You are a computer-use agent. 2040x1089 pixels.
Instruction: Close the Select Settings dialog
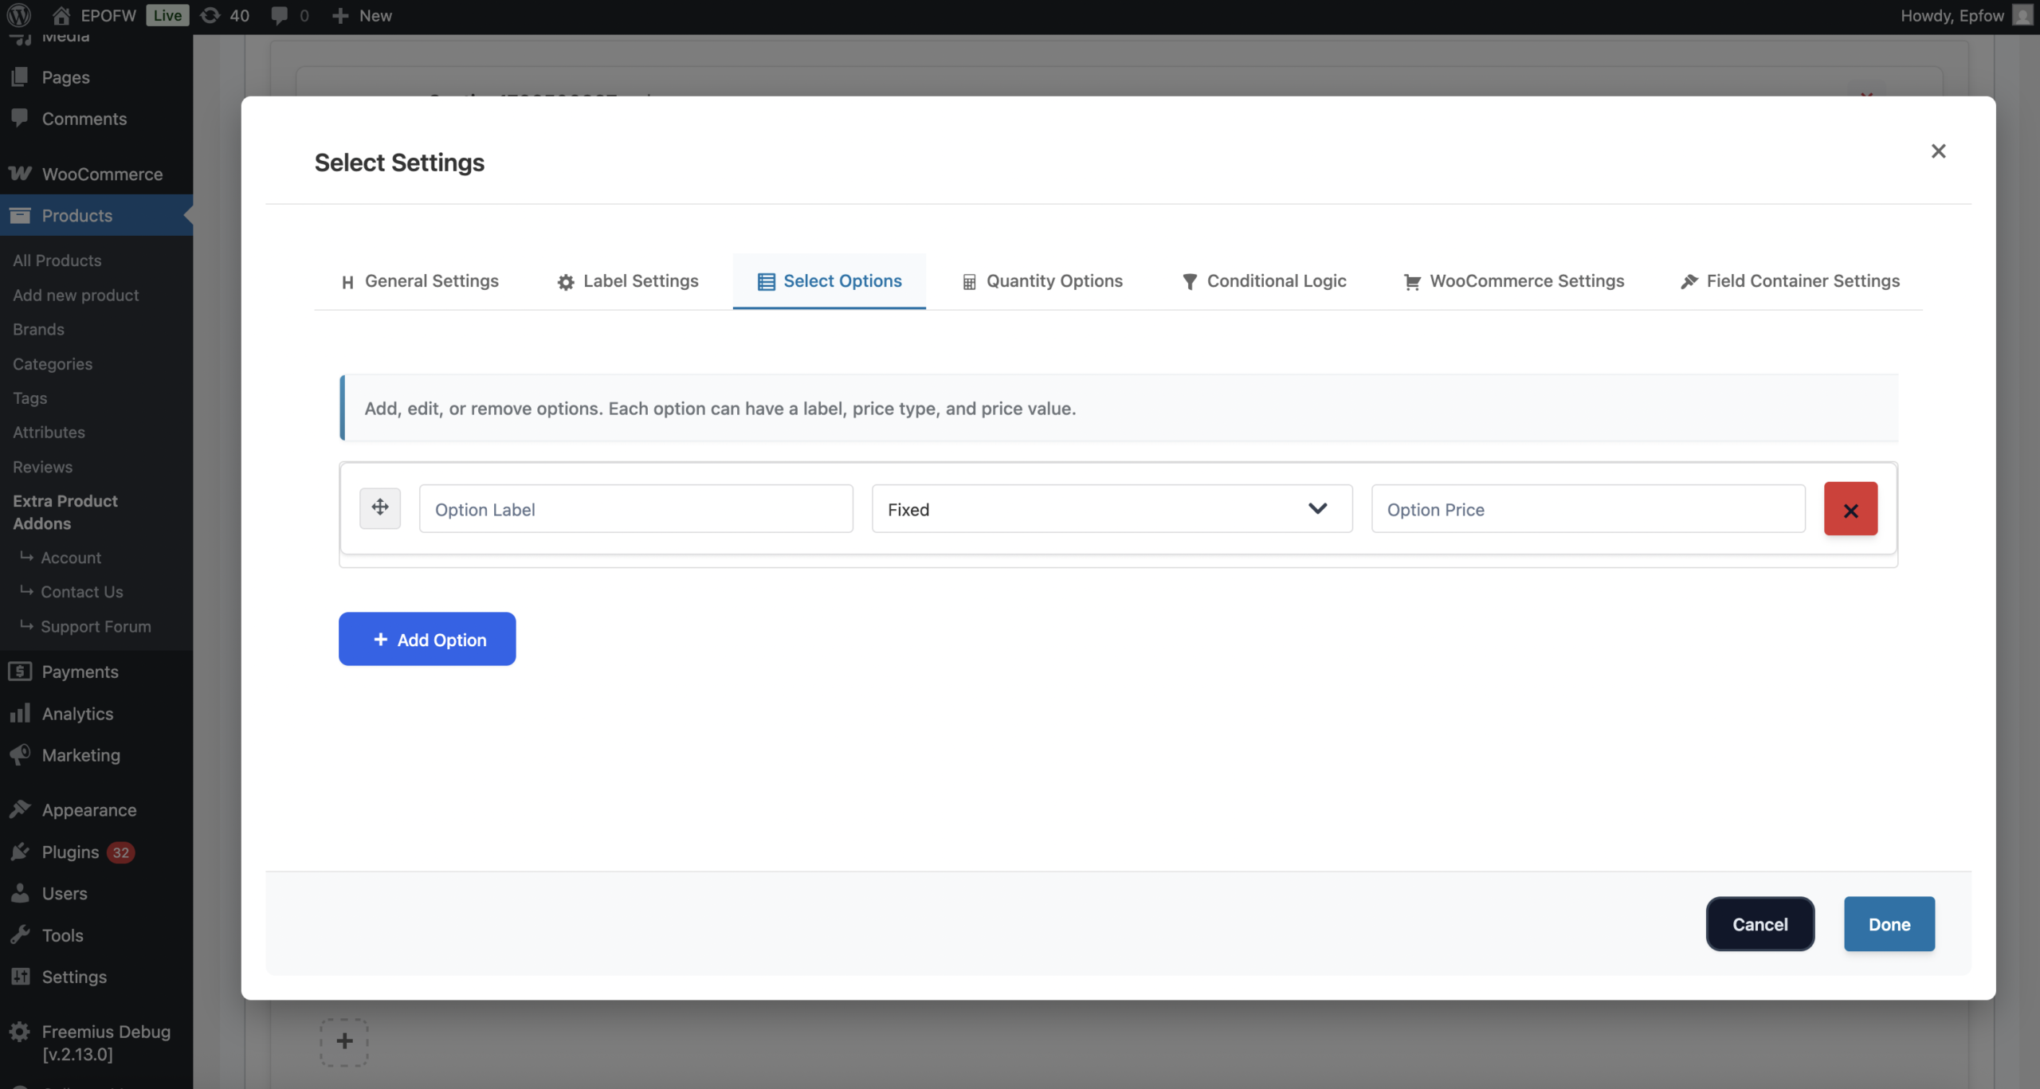(x=1938, y=151)
